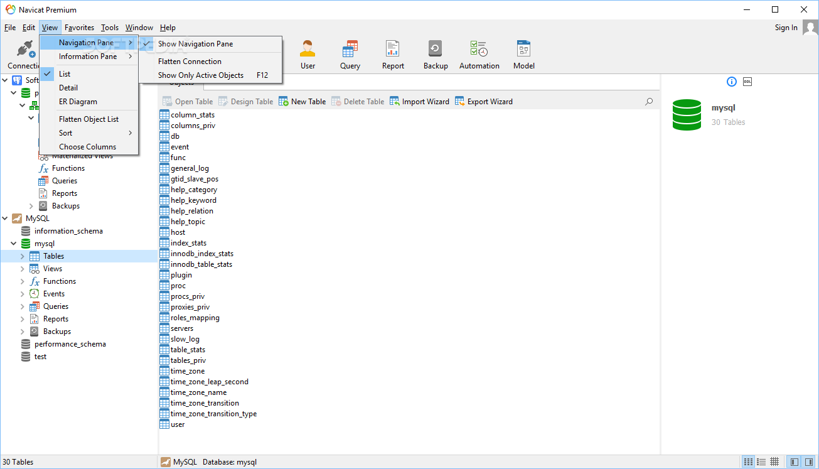Select the time_zone_transition_type table

tap(208, 414)
